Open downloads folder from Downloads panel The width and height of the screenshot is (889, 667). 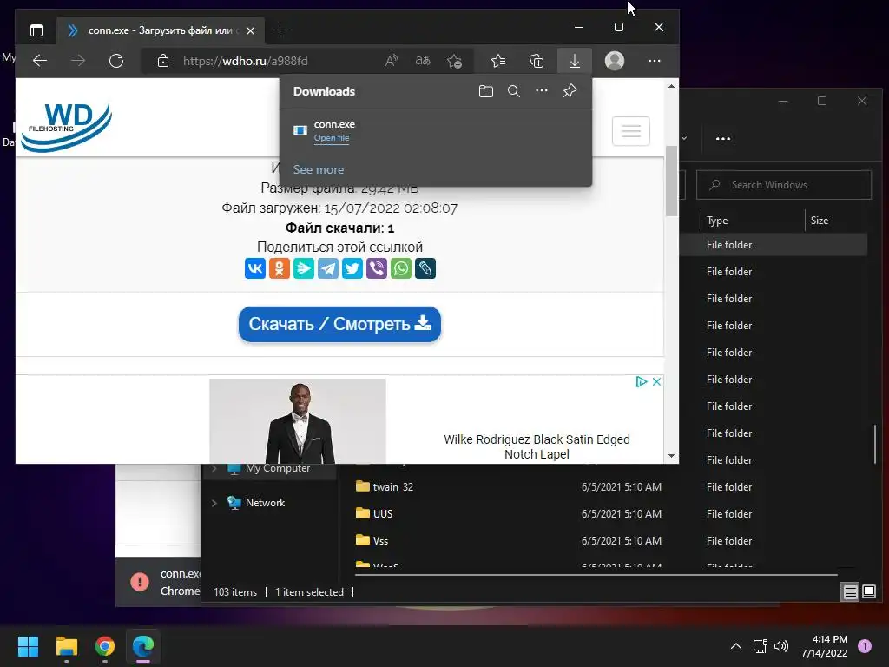click(486, 91)
